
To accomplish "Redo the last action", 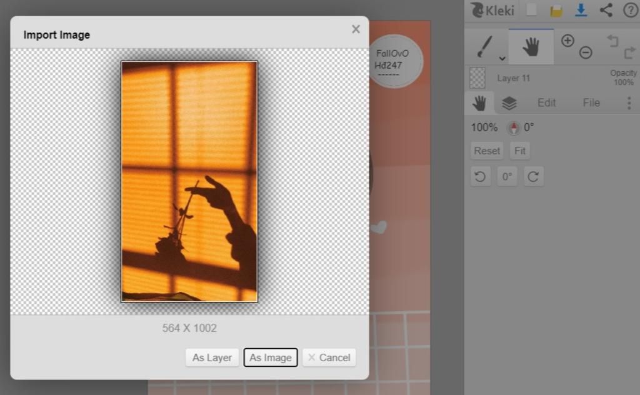I will pyautogui.click(x=630, y=52).
